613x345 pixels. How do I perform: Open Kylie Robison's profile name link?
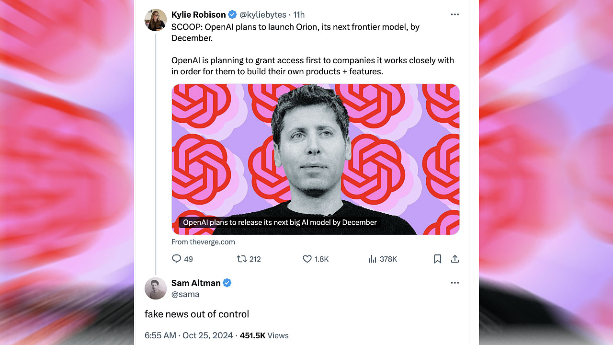pos(198,14)
